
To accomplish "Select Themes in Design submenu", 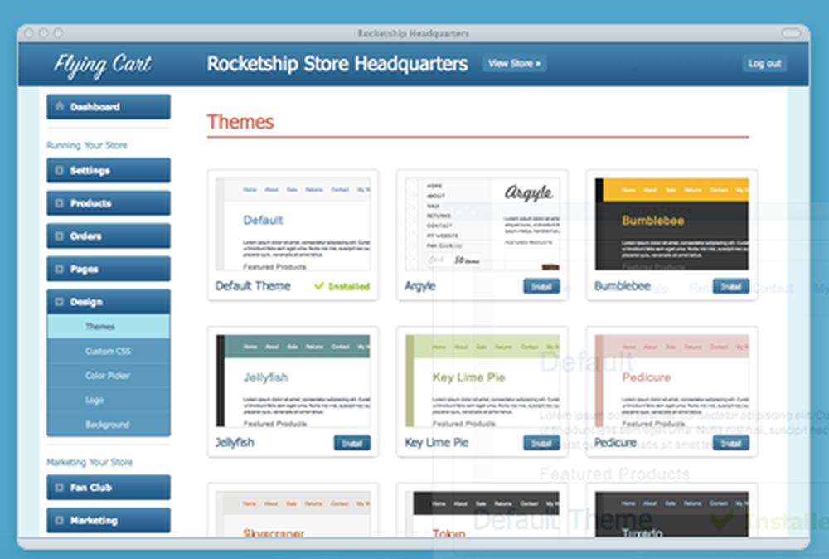I will [x=109, y=326].
